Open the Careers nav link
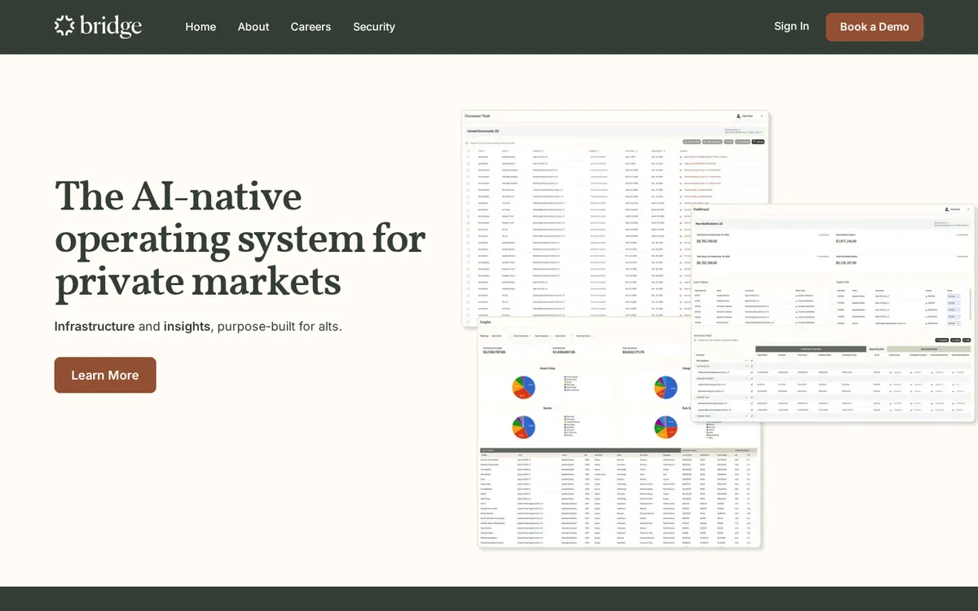Viewport: 978px width, 611px height. [x=311, y=27]
